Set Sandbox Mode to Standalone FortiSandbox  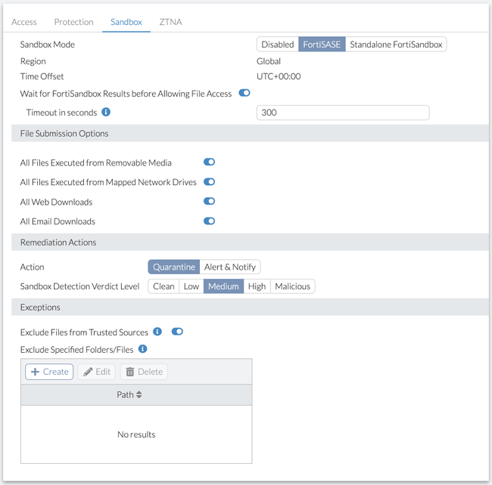click(x=396, y=45)
